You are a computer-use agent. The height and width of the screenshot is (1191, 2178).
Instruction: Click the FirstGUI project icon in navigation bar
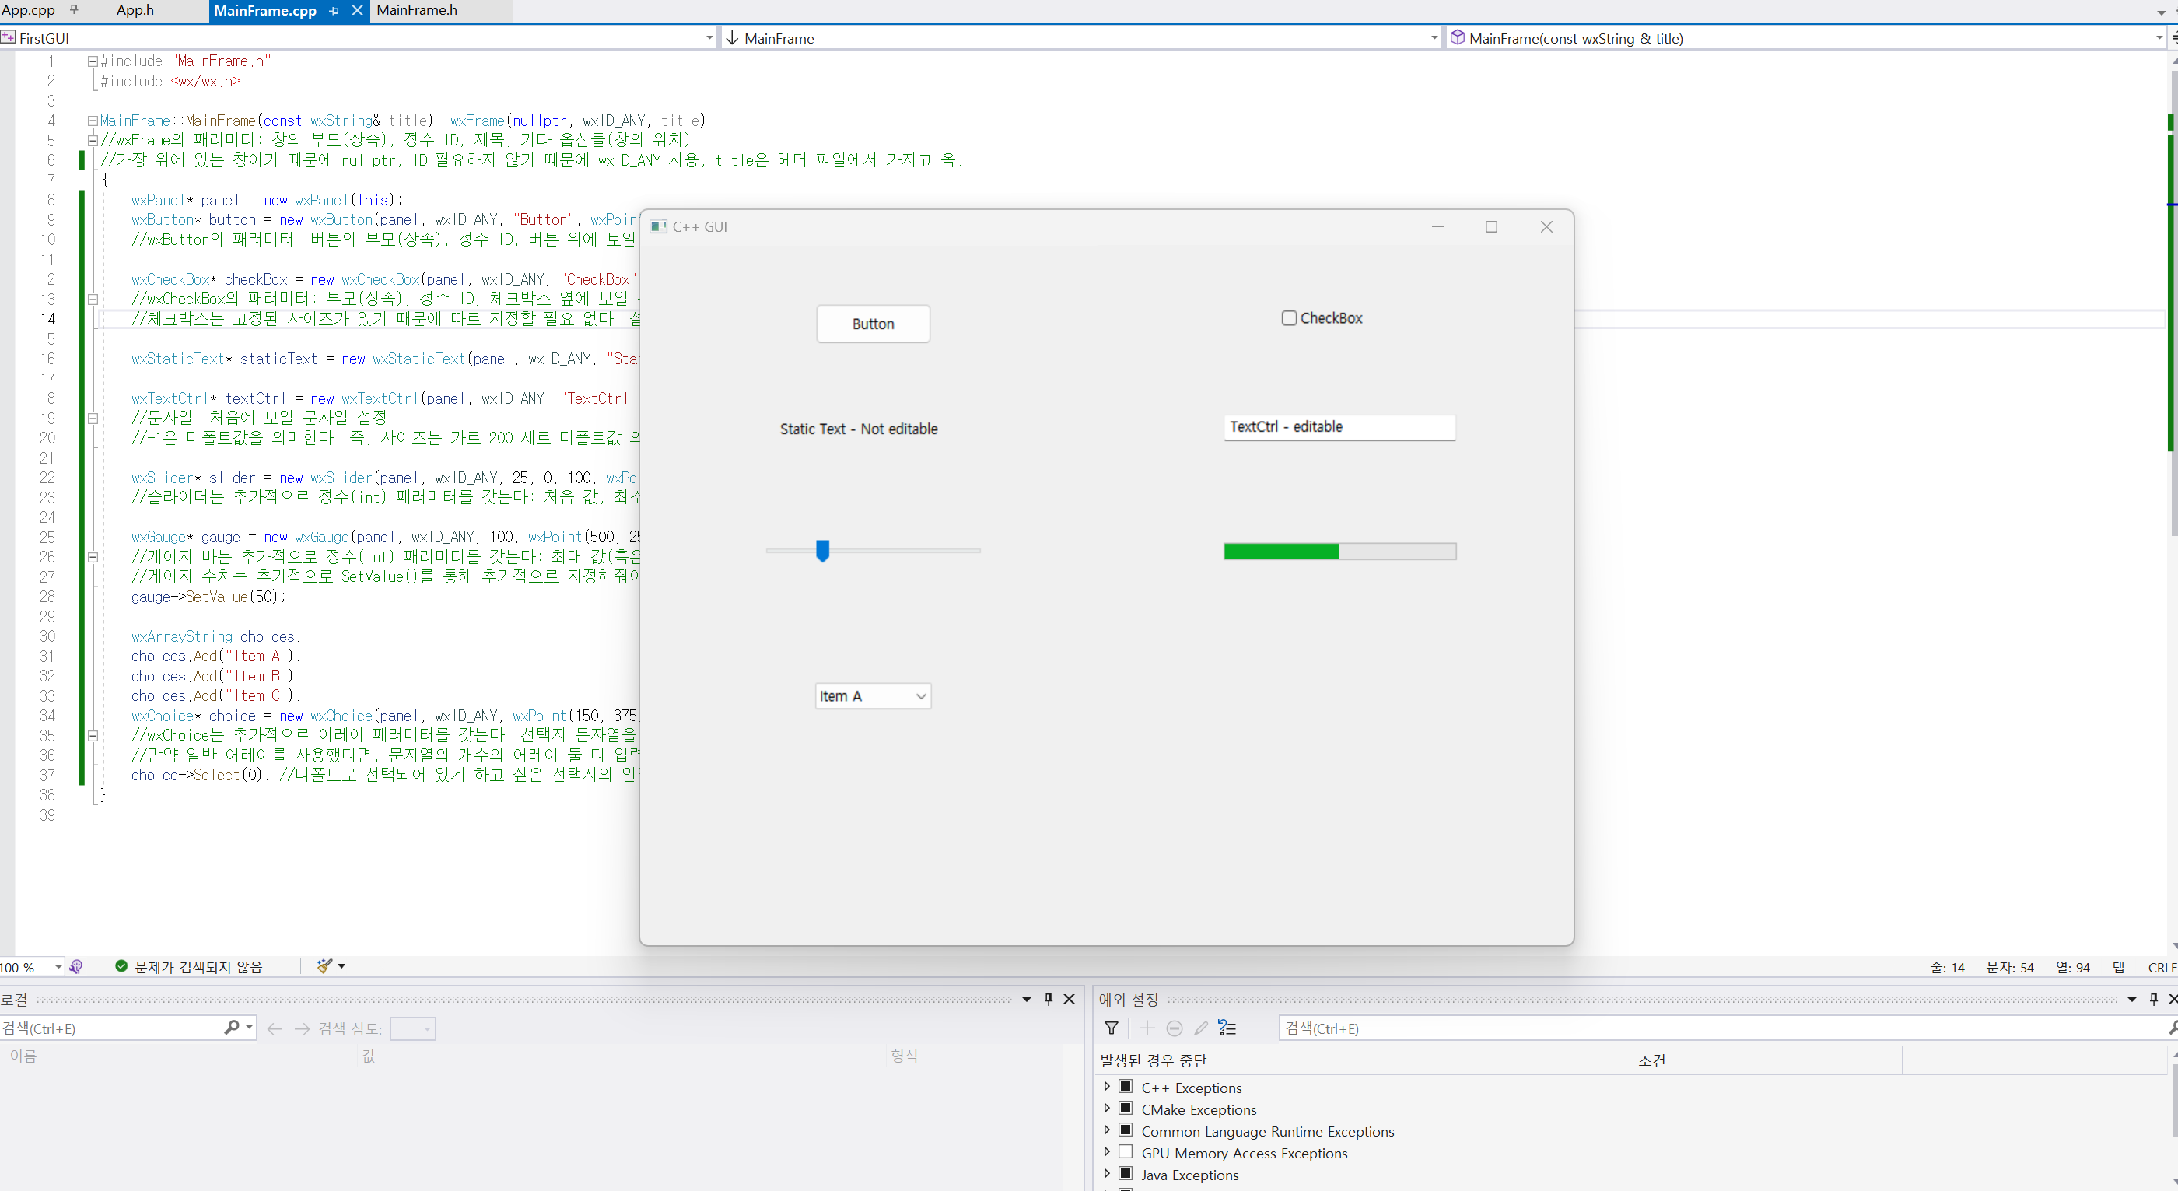[x=9, y=37]
